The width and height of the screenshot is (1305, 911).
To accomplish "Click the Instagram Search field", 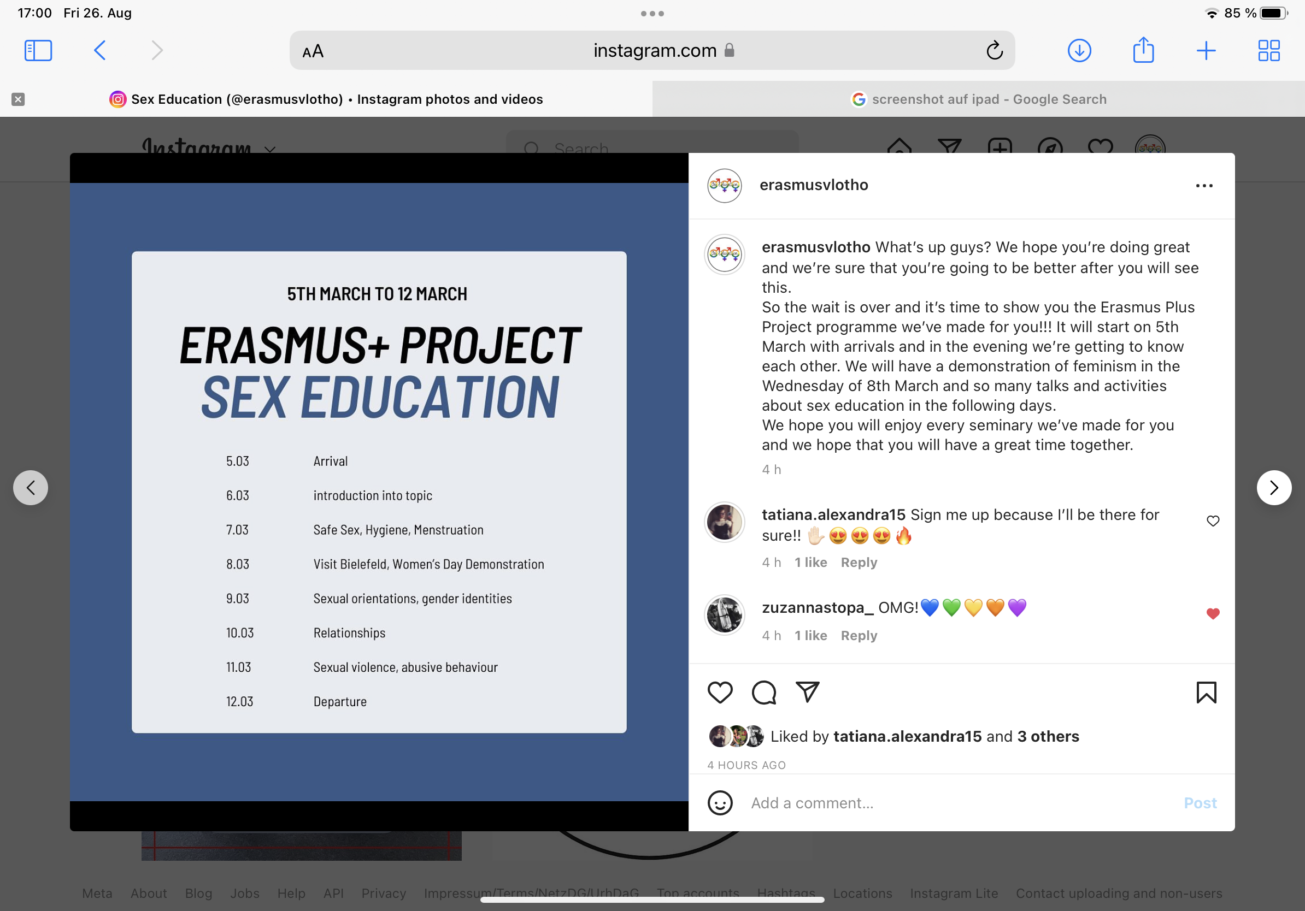I will 652,142.
